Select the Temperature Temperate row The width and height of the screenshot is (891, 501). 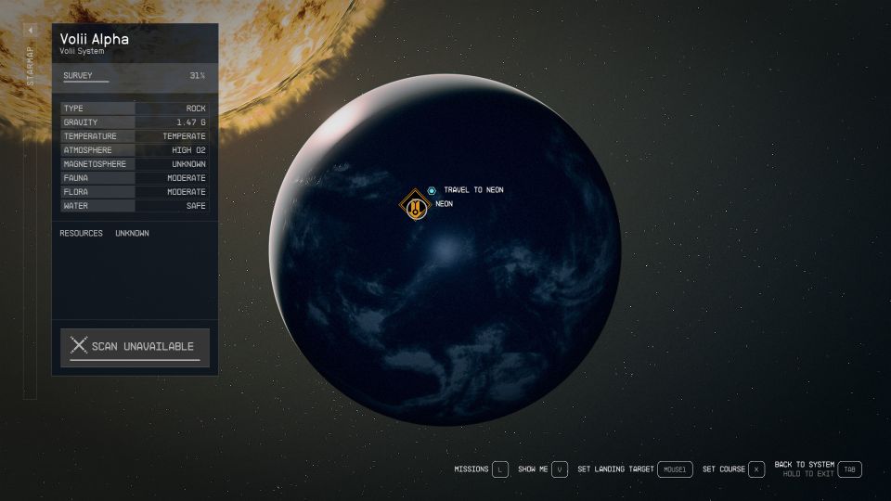point(135,136)
